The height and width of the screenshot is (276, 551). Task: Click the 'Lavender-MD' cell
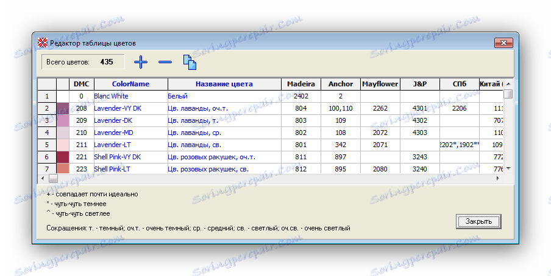tap(130, 133)
